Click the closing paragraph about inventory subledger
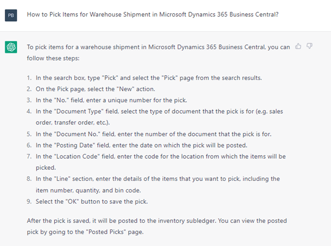 pyautogui.click(x=157, y=226)
